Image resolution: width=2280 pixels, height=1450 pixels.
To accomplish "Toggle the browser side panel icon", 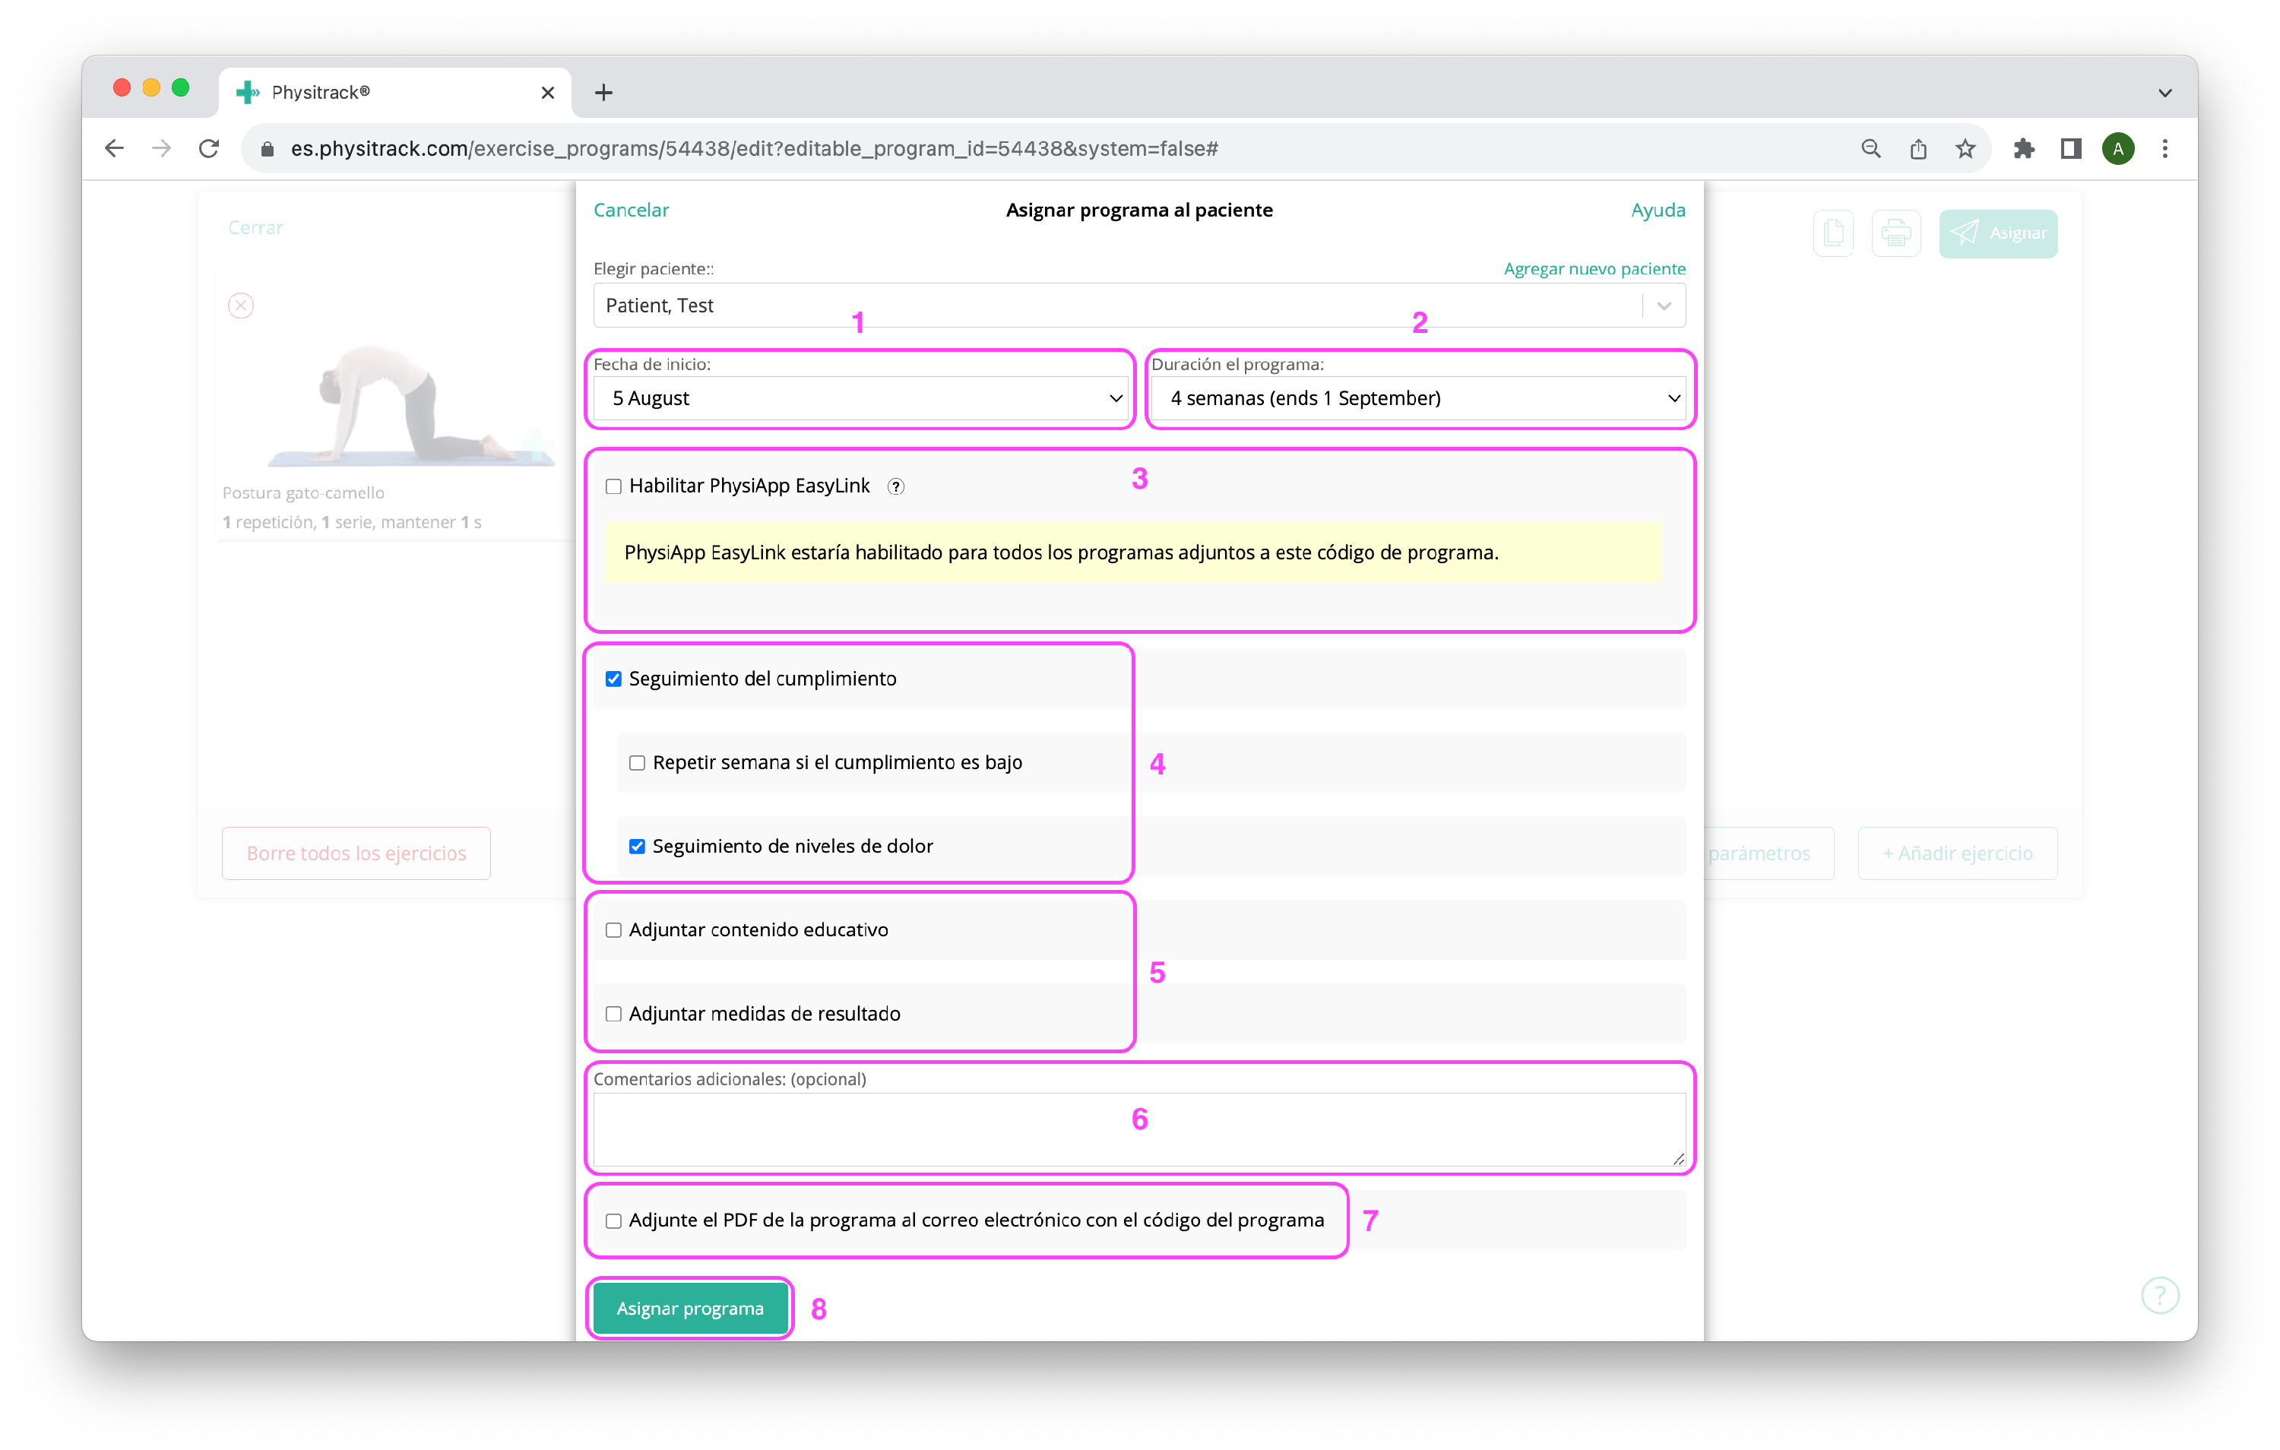I will 2071,149.
